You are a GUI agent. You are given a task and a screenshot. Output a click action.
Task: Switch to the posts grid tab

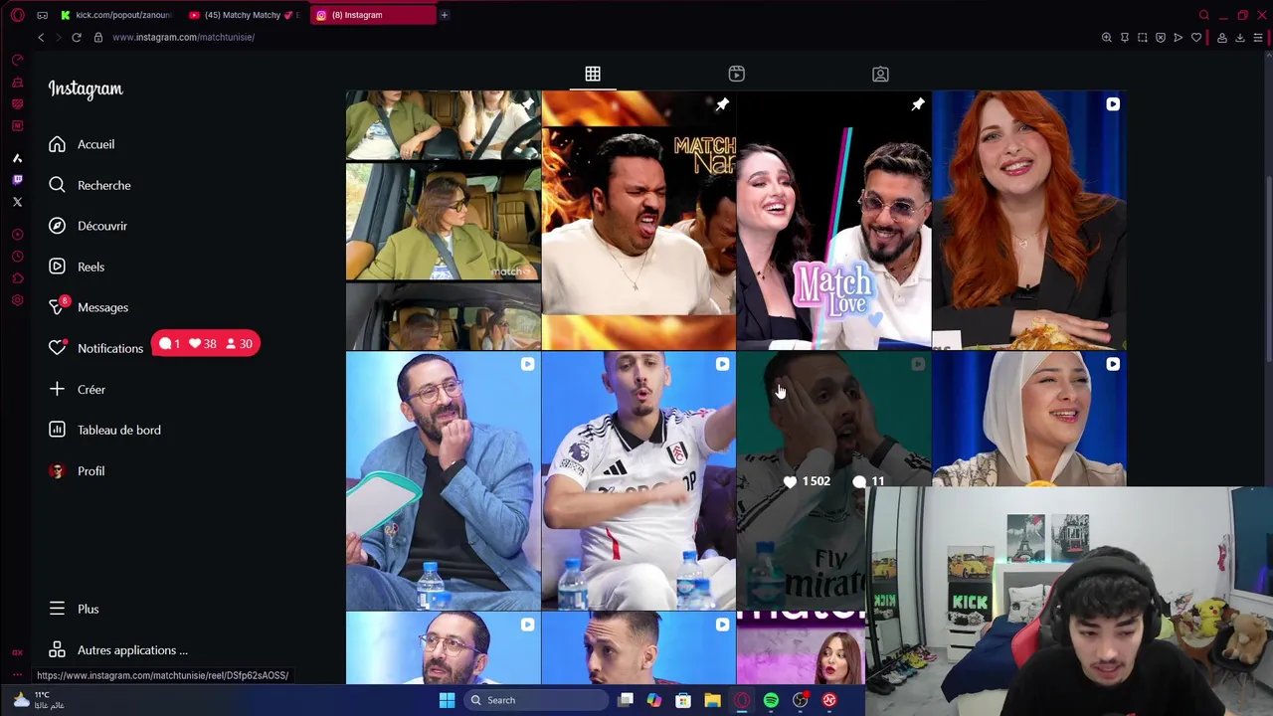click(x=593, y=74)
